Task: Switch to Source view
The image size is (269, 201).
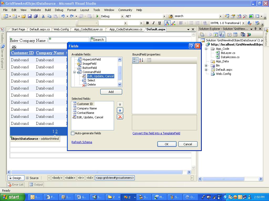Action: pos(33,178)
